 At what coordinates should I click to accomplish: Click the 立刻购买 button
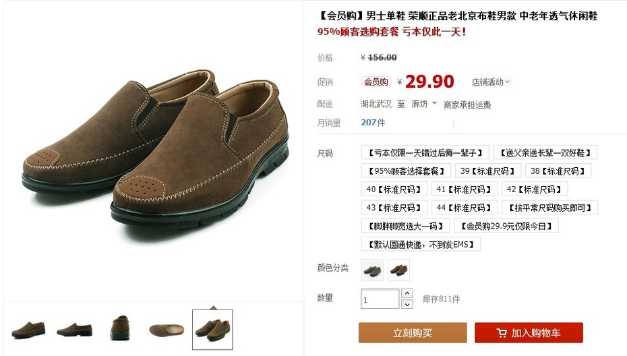point(413,333)
